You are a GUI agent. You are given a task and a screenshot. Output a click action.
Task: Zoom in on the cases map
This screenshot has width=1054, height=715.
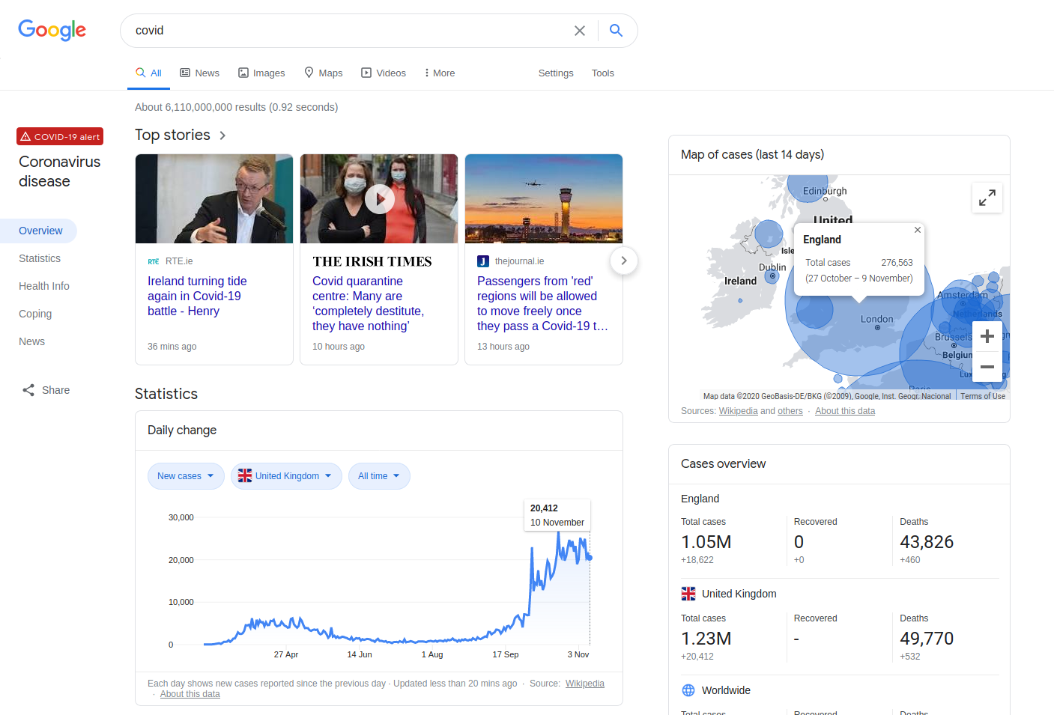(x=987, y=336)
